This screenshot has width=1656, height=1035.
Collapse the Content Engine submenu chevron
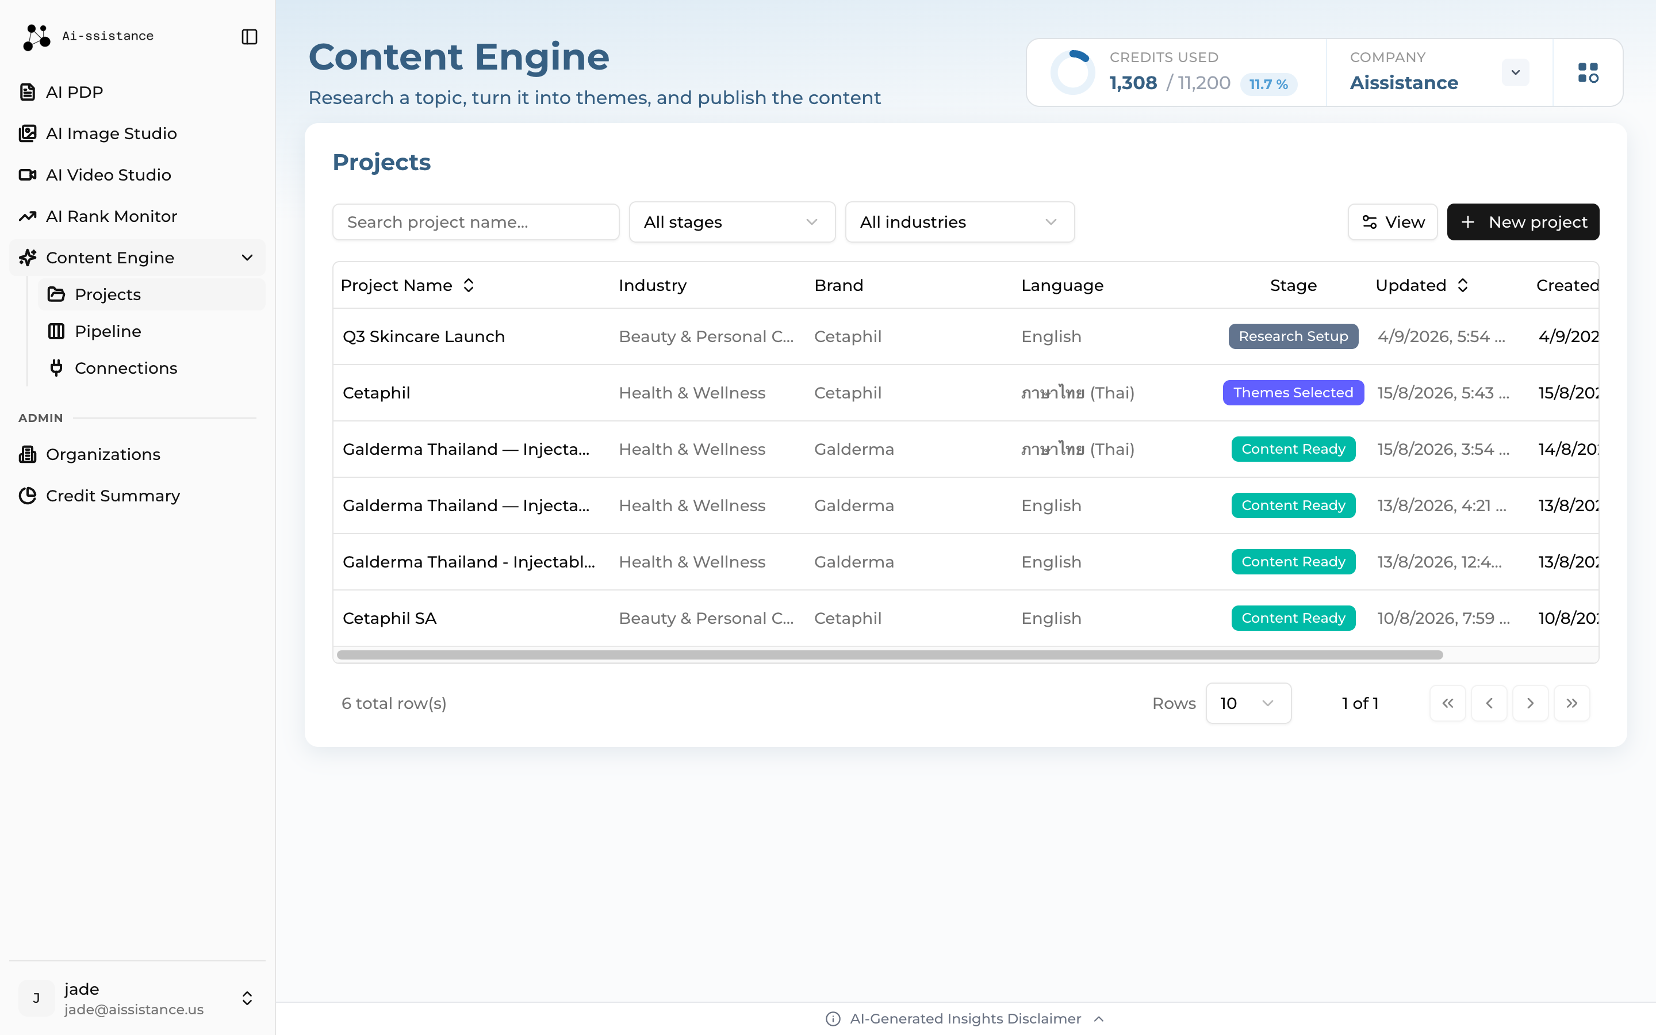coord(248,258)
